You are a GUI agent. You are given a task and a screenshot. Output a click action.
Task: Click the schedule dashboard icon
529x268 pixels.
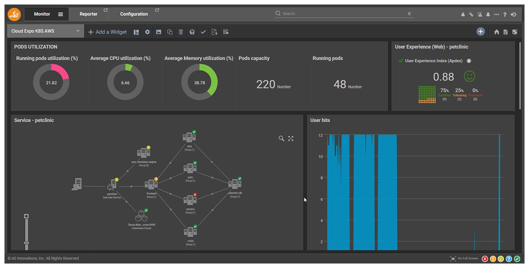tap(226, 32)
